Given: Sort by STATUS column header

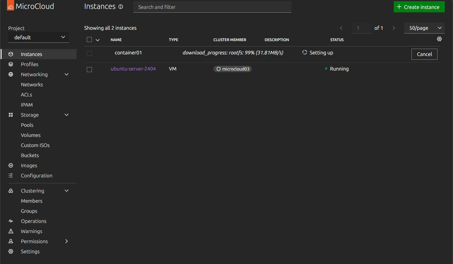Looking at the screenshot, I should pyautogui.click(x=337, y=40).
